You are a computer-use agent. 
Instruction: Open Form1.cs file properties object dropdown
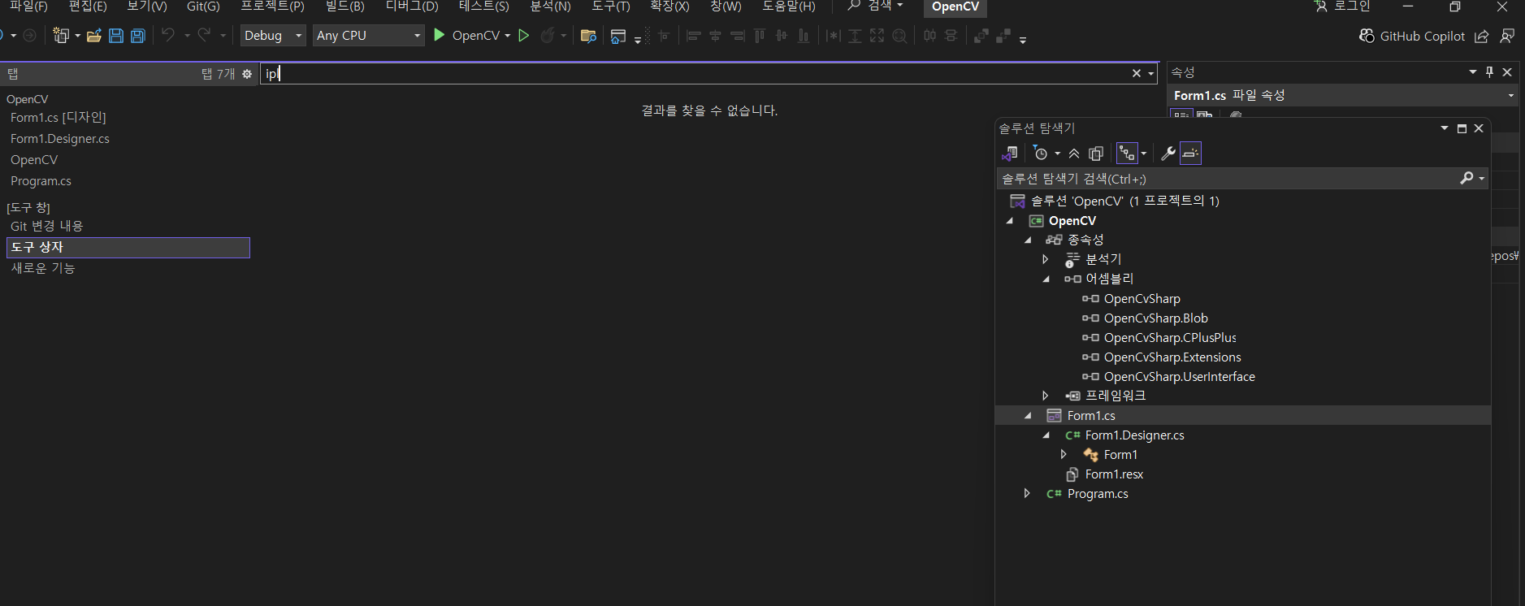coord(1511,96)
